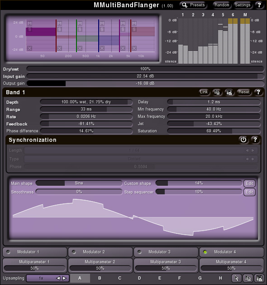The image size is (267, 285).
Task: Solo band 2 using its S button
Action: click(59, 29)
